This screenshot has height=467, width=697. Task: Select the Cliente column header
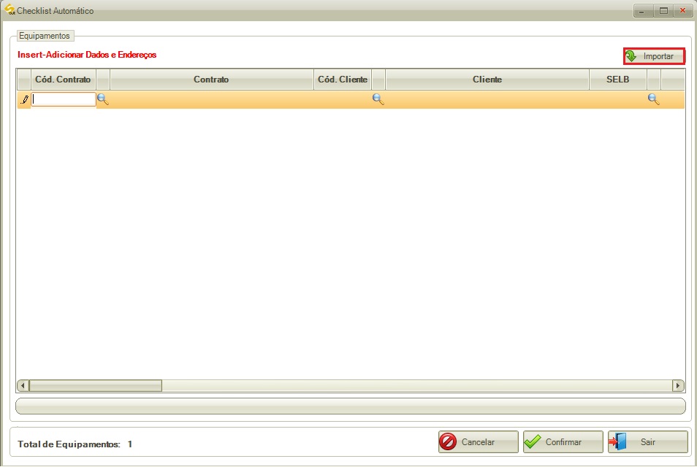pyautogui.click(x=487, y=80)
